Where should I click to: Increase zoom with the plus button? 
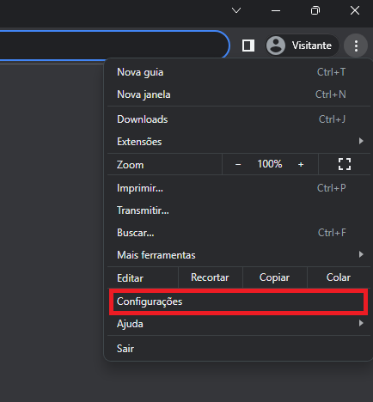tap(301, 164)
